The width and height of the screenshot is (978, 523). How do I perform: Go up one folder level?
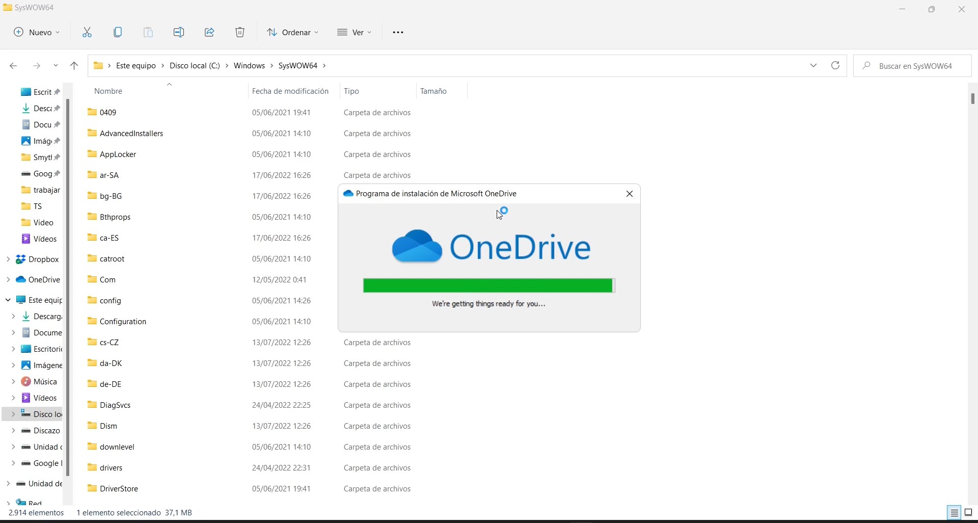tap(74, 66)
